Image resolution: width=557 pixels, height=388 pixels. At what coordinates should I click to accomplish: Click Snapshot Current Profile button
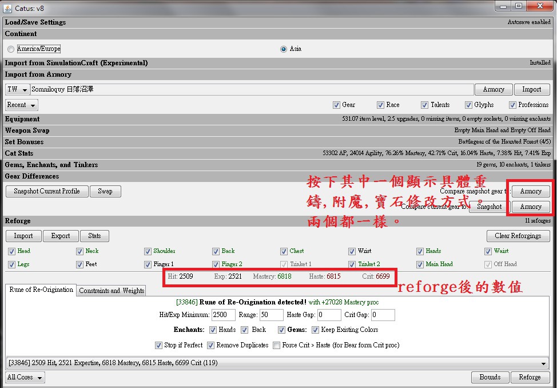(x=47, y=191)
